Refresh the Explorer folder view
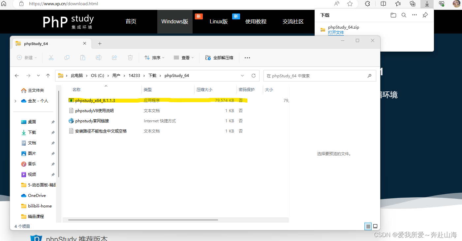Viewport: 462px width, 241px height. tap(254, 76)
